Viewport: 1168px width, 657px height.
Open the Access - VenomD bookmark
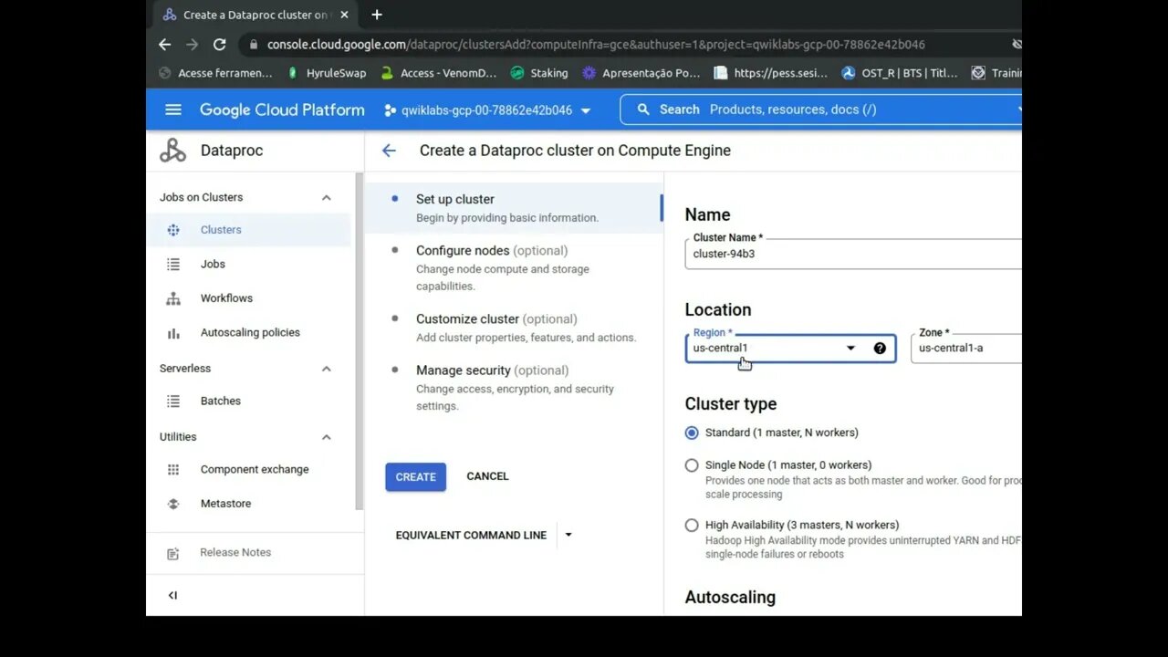439,73
